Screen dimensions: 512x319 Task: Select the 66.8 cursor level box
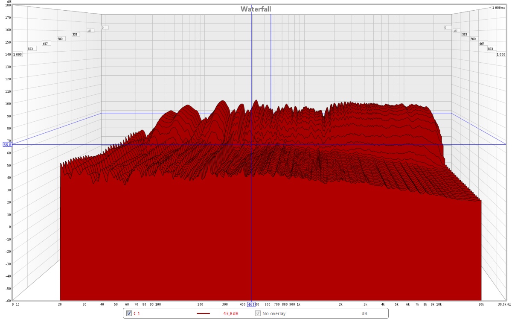(7, 145)
